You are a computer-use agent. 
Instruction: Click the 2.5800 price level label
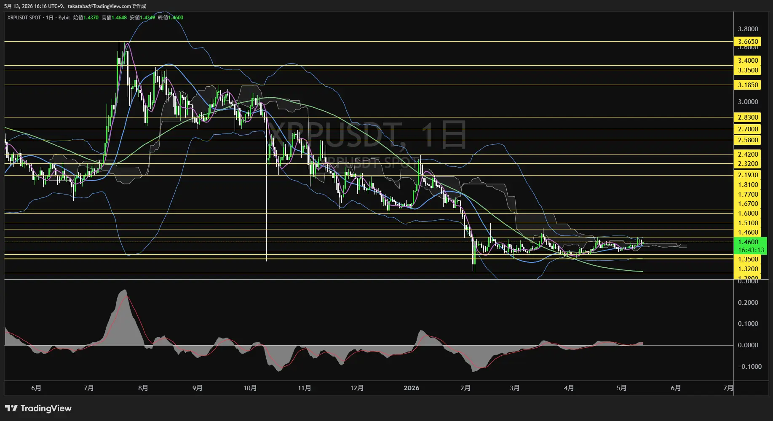(748, 140)
